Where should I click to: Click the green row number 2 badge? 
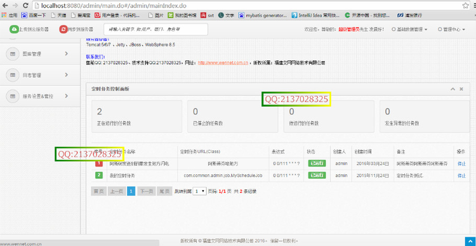(99, 176)
